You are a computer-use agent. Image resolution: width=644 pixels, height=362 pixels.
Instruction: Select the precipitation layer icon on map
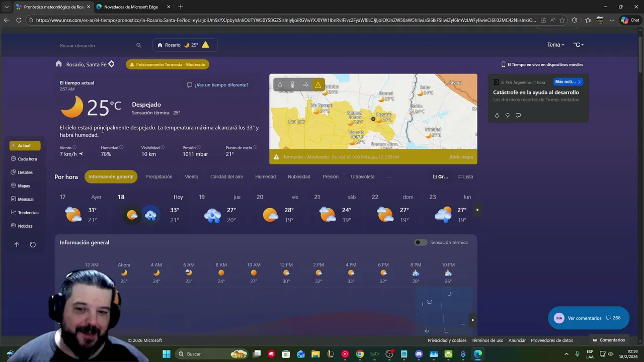(280, 85)
